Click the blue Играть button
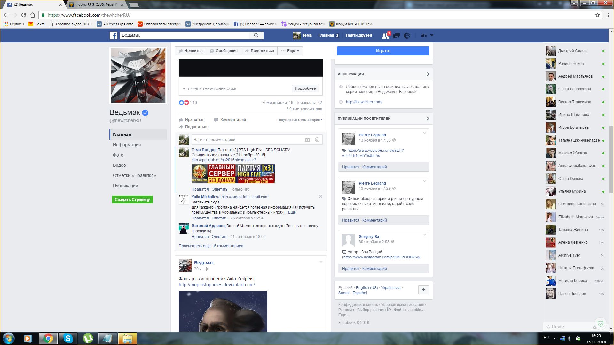 (383, 51)
